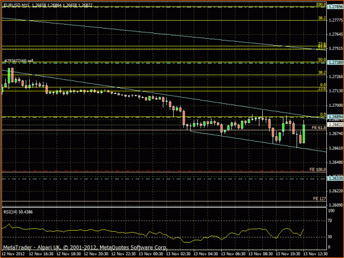The width and height of the screenshot is (344, 258).
Task: Click the RSI scale value 30
Action: (330, 237)
